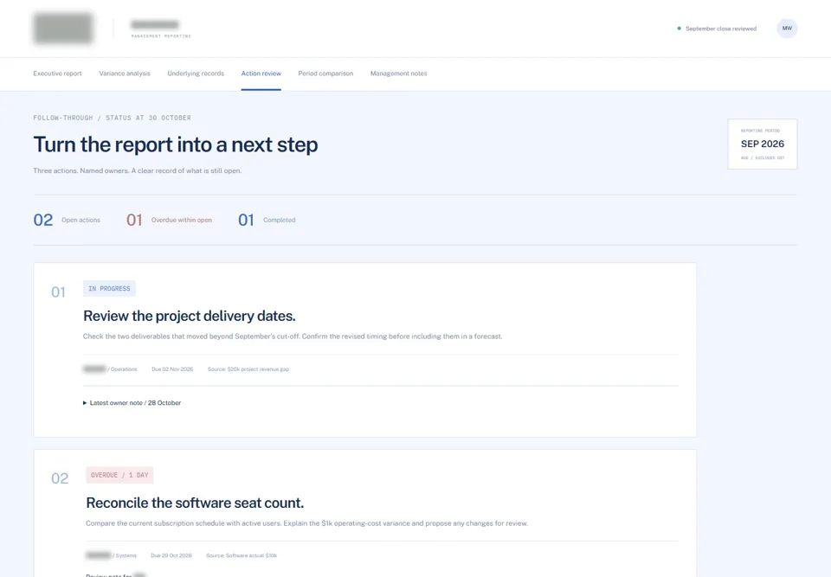Viewport: 831px width, 577px height.
Task: Click the IN PROGRESS status badge
Action: (109, 289)
